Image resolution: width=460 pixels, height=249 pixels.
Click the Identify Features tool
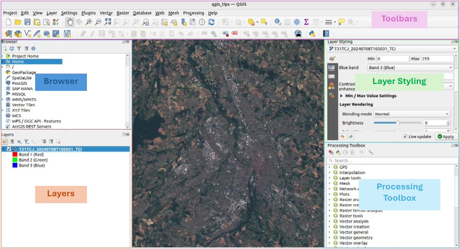coord(277,22)
